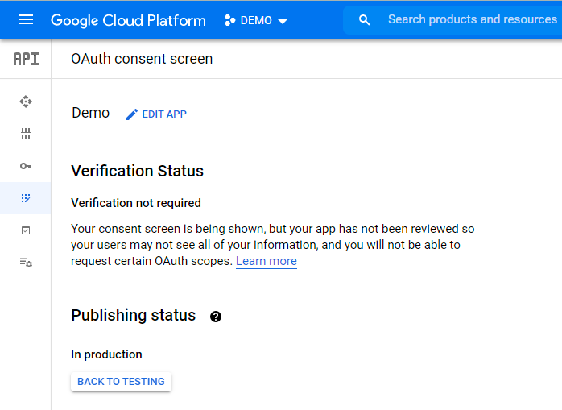Screen dimensions: 562x410
Task: Open the API dashboard sidebar icon
Action: [26, 101]
